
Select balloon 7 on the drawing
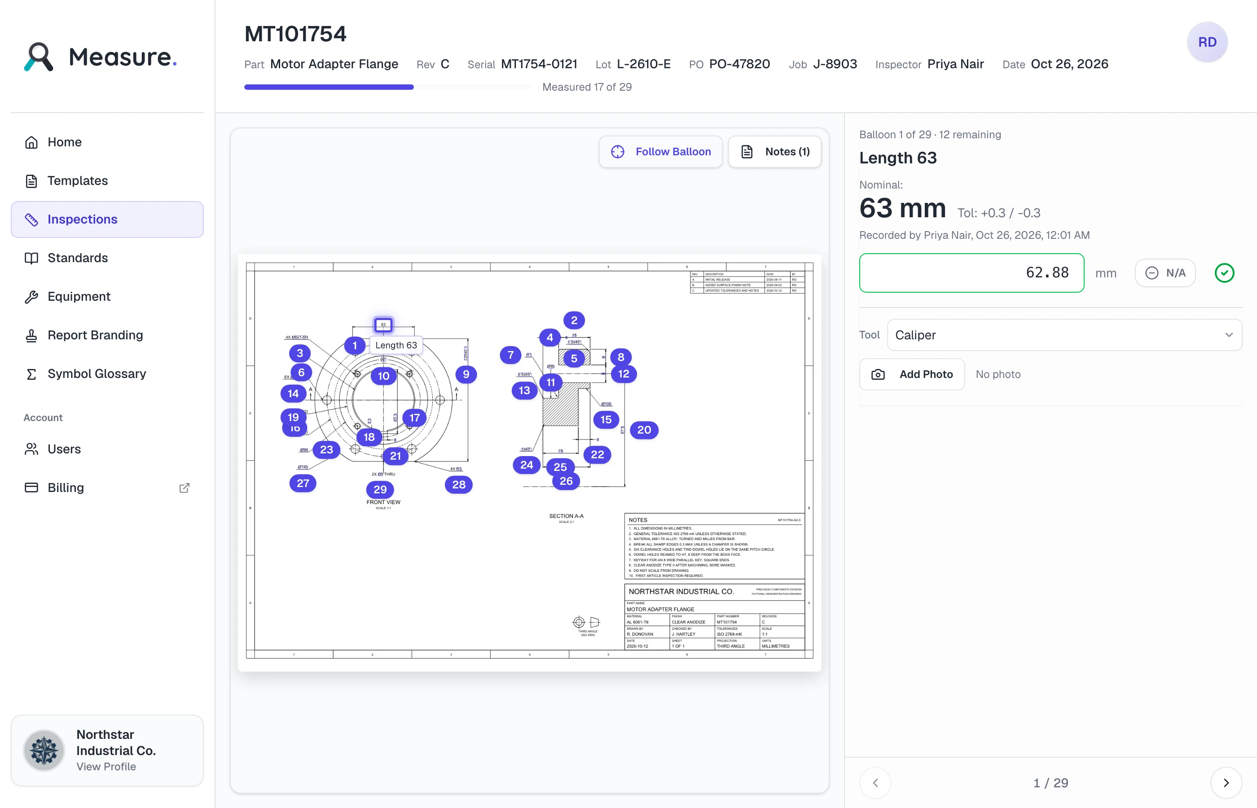point(510,355)
